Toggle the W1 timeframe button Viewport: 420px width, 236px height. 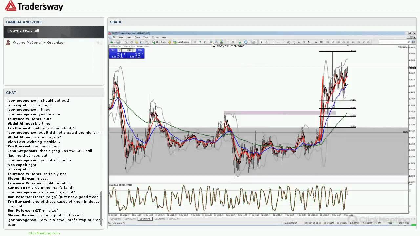click(364, 42)
